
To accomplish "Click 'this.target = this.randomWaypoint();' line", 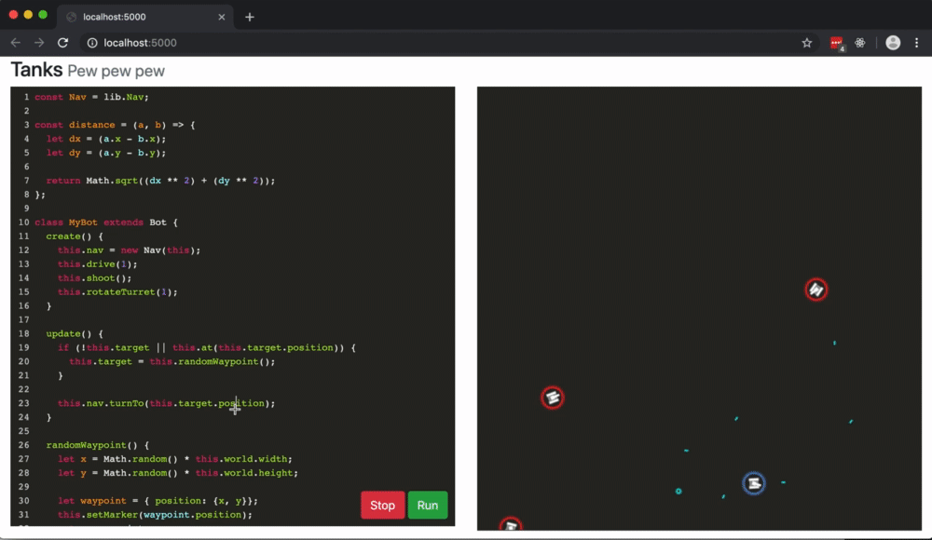I will coord(171,361).
